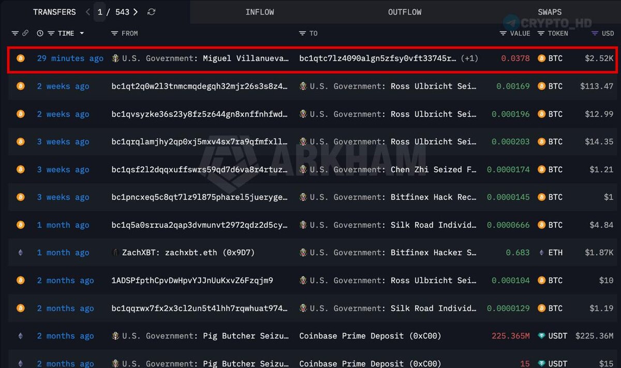Open the '29 minutes ago' transaction link
Image resolution: width=621 pixels, height=368 pixels.
(x=70, y=58)
